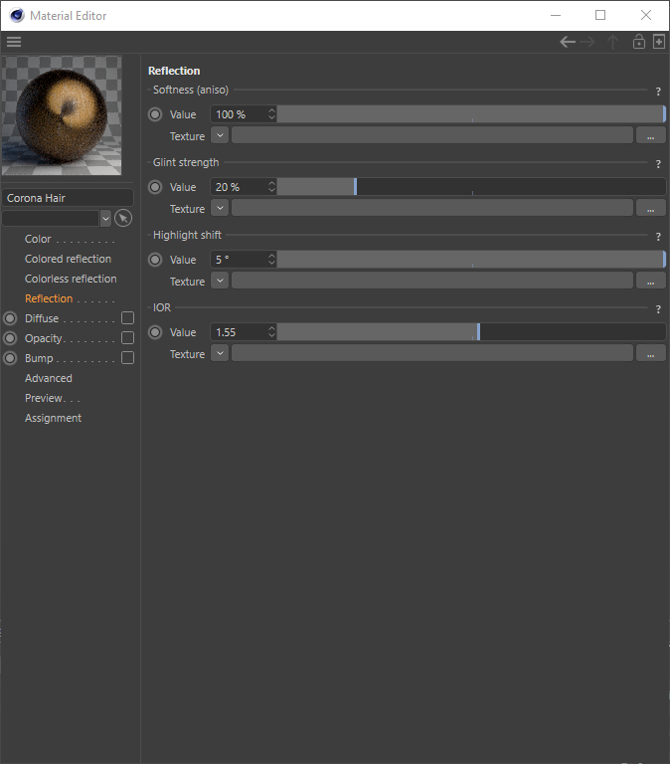
Task: Click the up arrow navigation icon
Action: click(x=612, y=42)
